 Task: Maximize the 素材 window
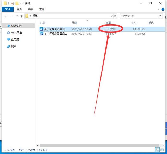[x=151, y=3]
